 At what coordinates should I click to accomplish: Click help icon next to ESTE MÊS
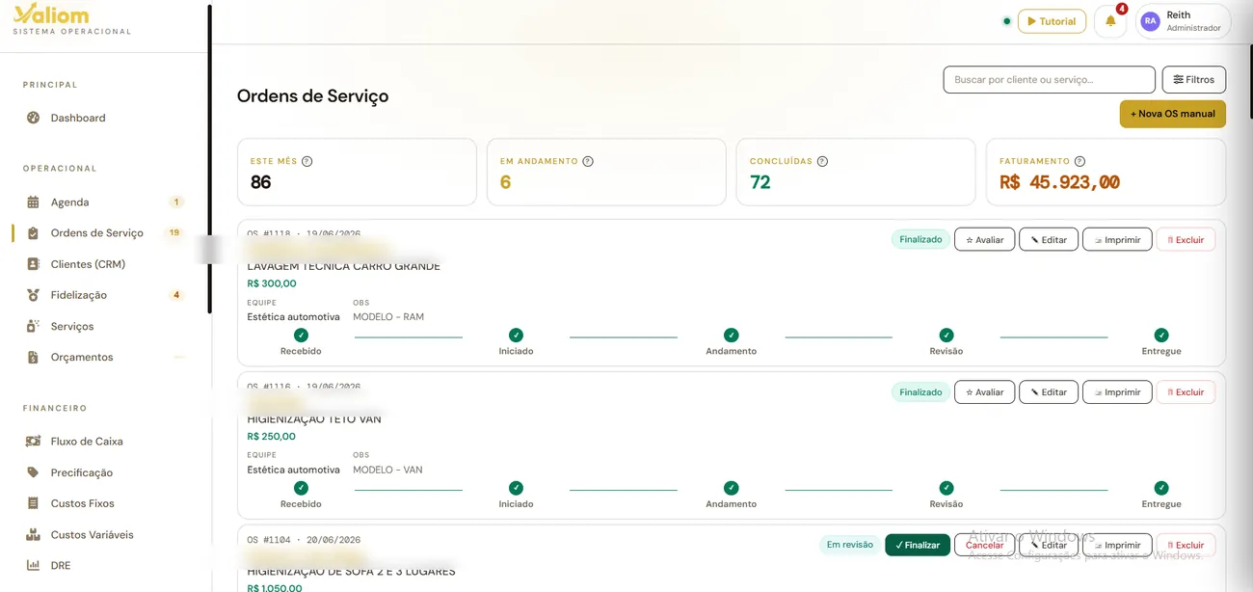[307, 161]
